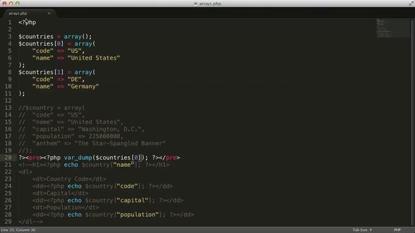Click "name" key on line 21

click(x=124, y=165)
